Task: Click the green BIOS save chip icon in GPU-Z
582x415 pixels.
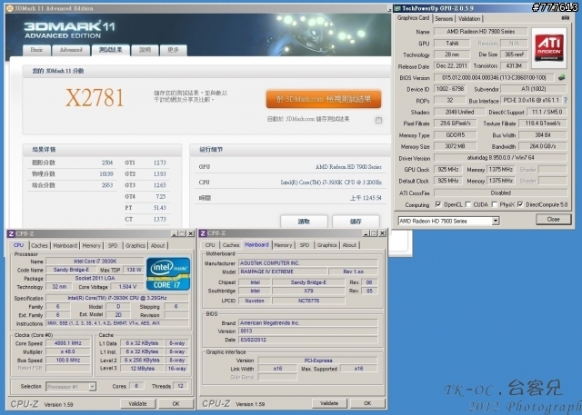Action: pyautogui.click(x=561, y=78)
